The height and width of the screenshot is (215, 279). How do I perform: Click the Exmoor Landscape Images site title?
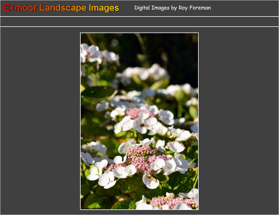(61, 8)
